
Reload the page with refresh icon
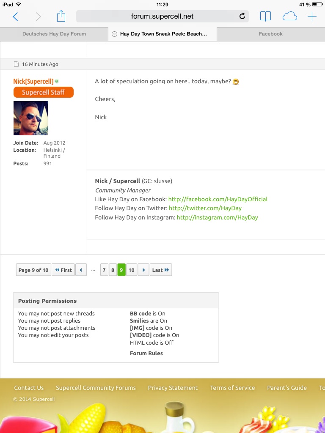click(242, 16)
